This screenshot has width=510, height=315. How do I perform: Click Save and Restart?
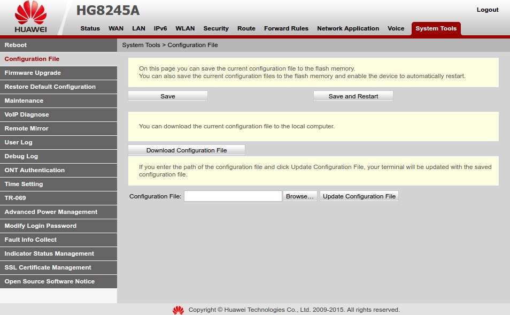pyautogui.click(x=353, y=96)
